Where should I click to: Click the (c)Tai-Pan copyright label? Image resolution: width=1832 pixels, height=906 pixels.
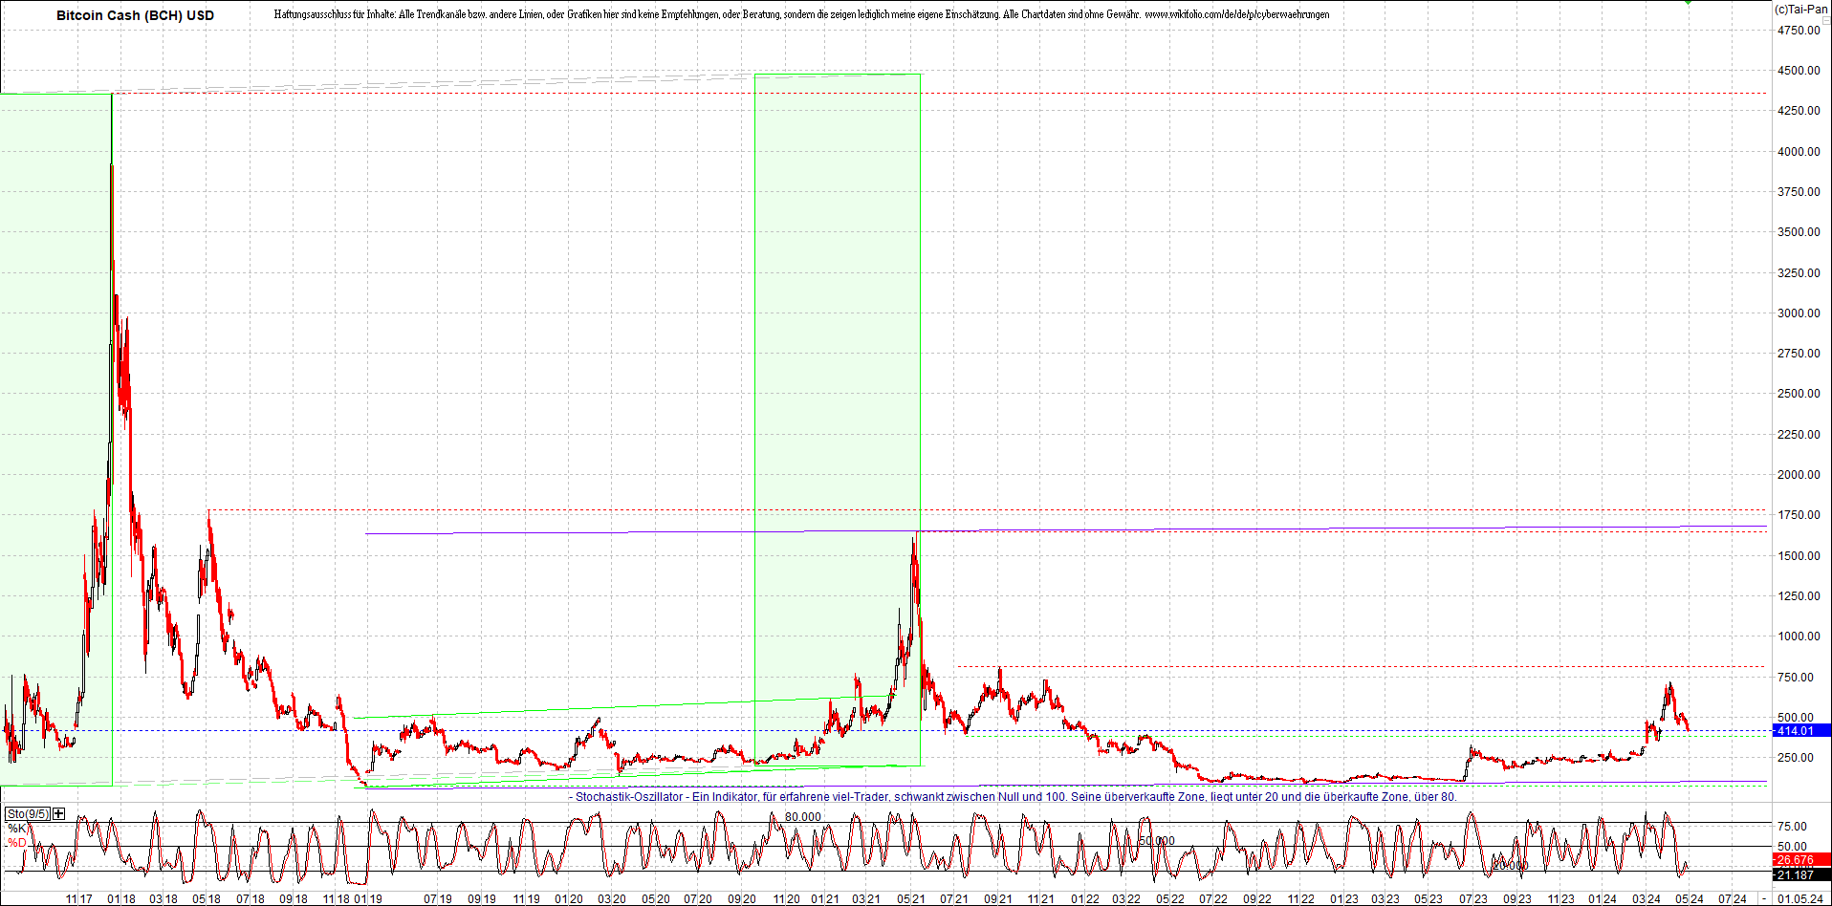(1800, 9)
